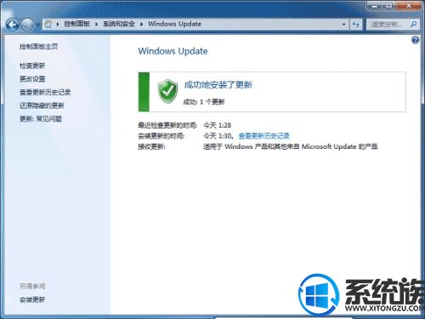Click 检查更新 in the left sidebar
Viewport: 425px width, 319px height.
[32, 66]
